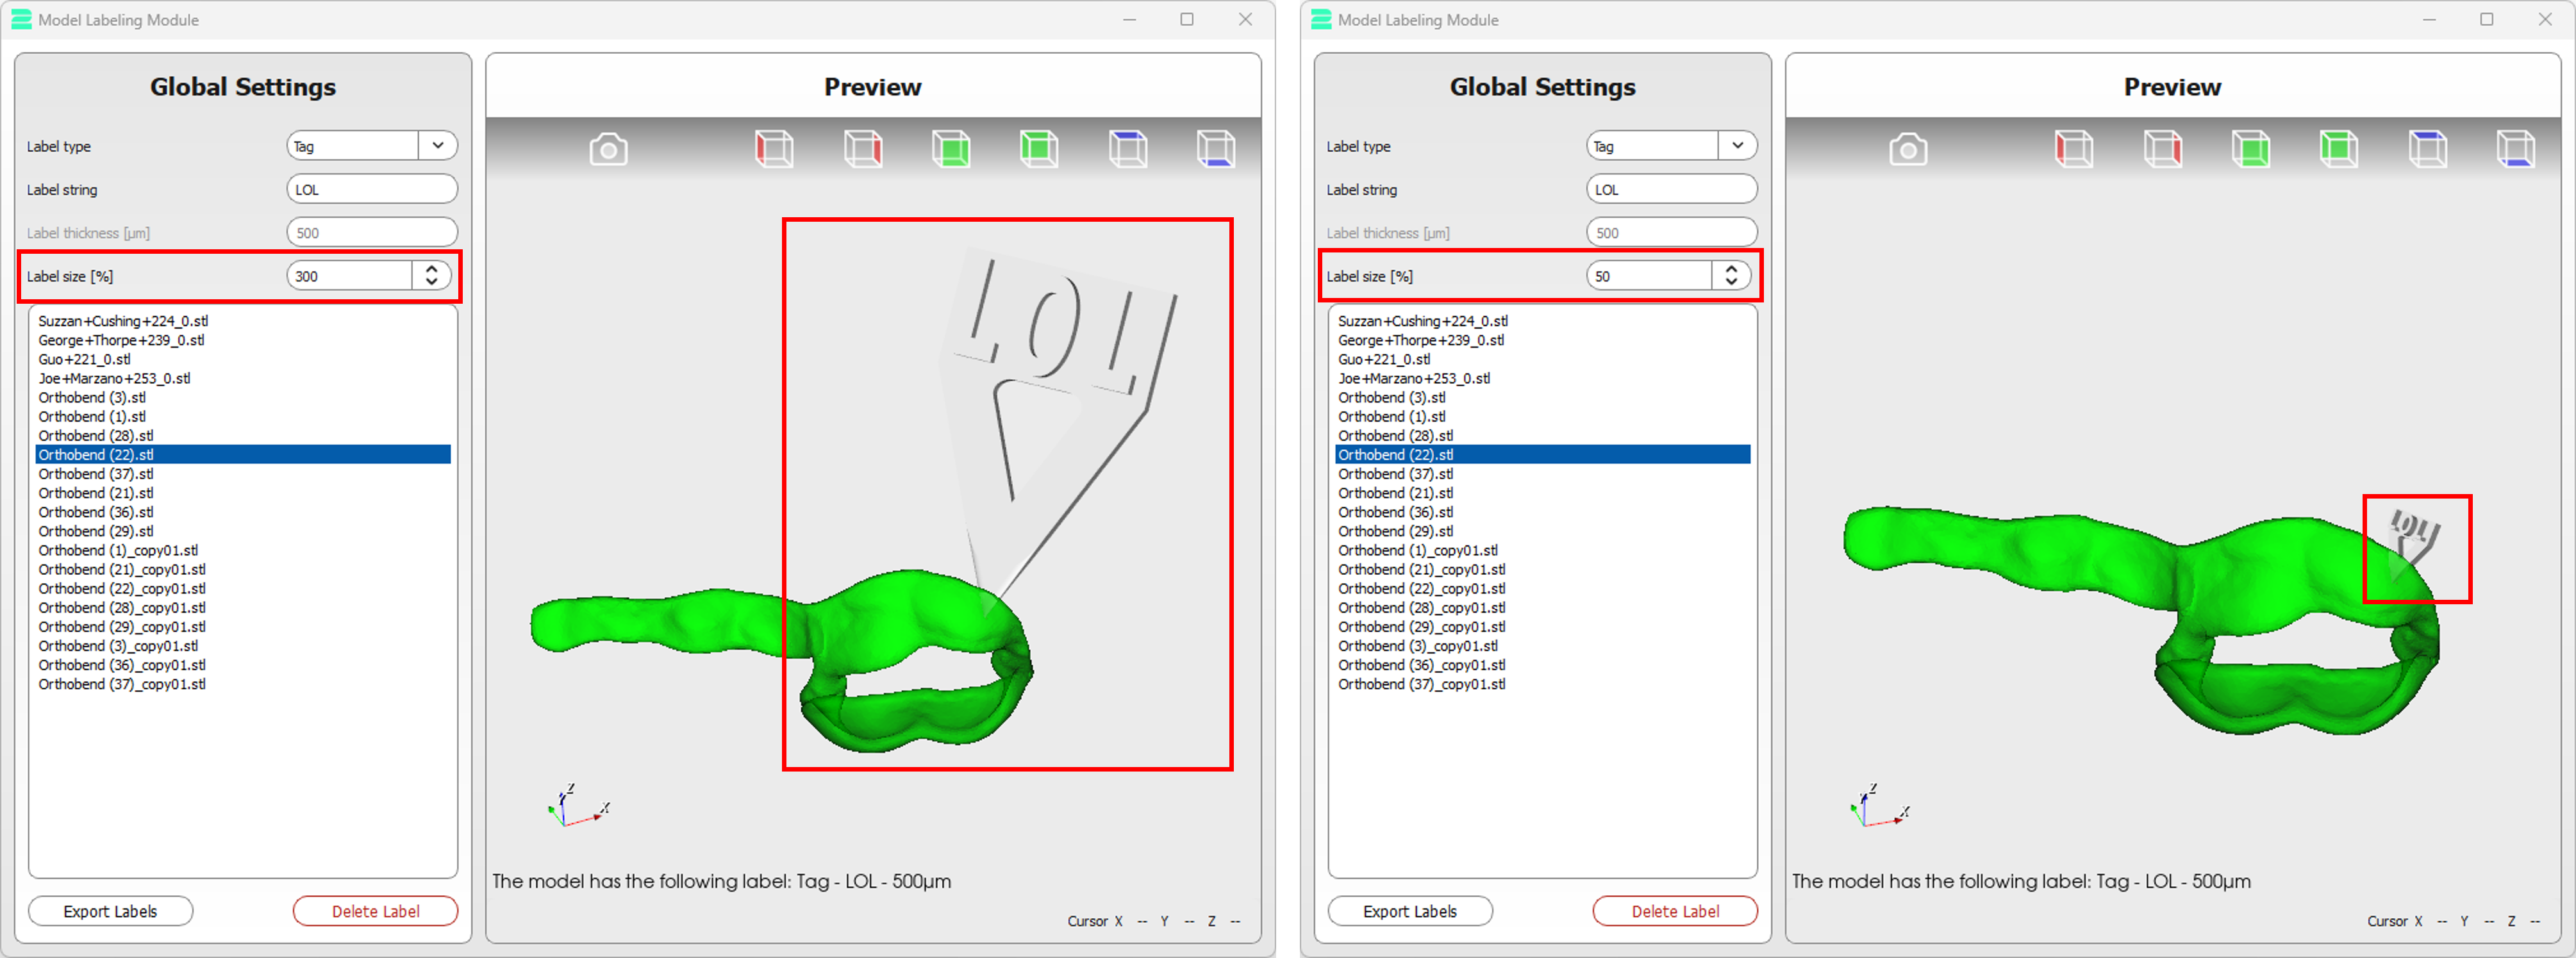2576x958 pixels.
Task: Open Label type dropdown in right window
Action: (x=1737, y=146)
